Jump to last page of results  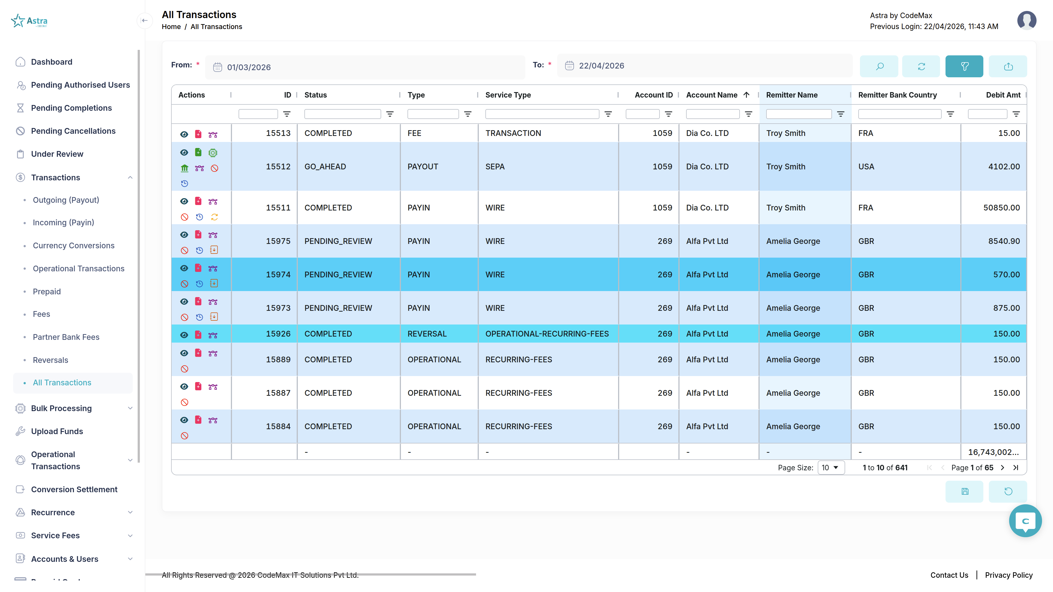(1016, 468)
